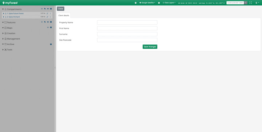This screenshot has width=262, height=132.
Task: Expand the Management section
Action: point(3,39)
